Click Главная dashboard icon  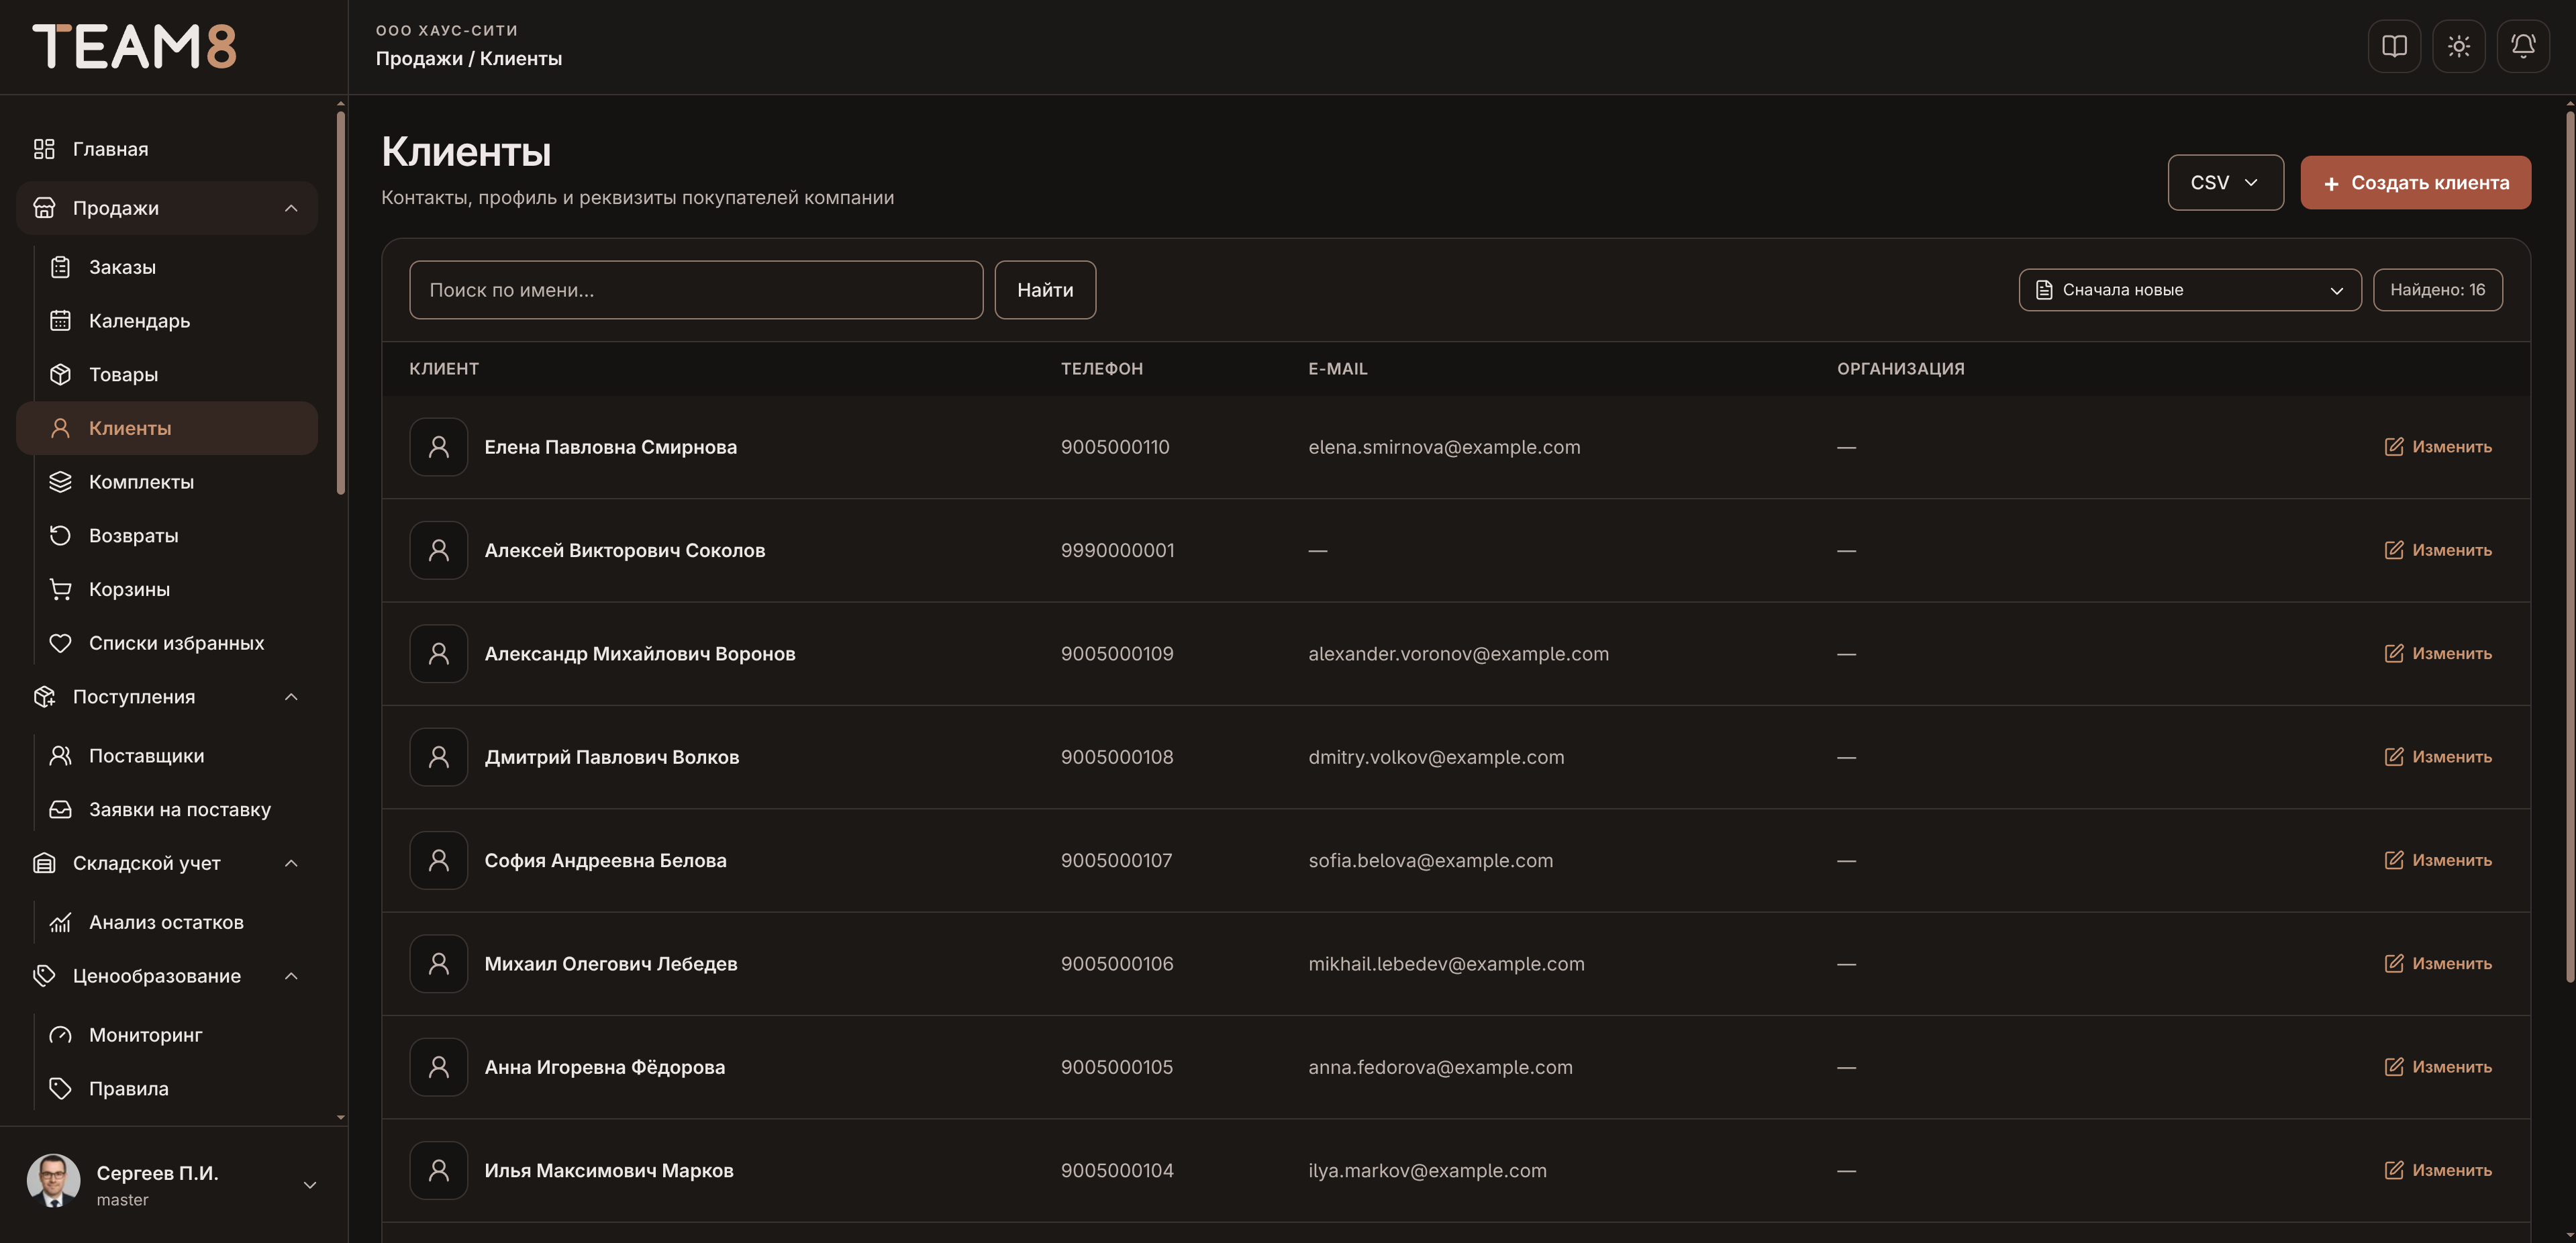pyautogui.click(x=44, y=149)
